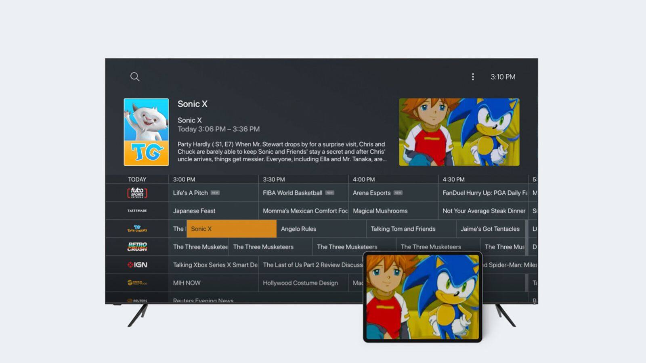Select the Tastemade channel logo
The width and height of the screenshot is (646, 363).
pos(137,211)
